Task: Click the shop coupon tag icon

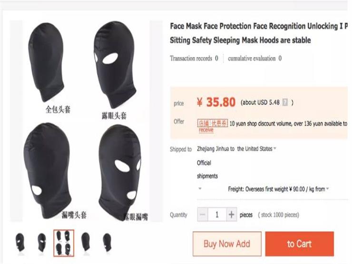Action: [213, 123]
